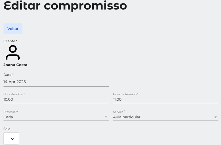Click the Serviço dropdown arrow icon
The image size is (221, 145).
point(216,117)
